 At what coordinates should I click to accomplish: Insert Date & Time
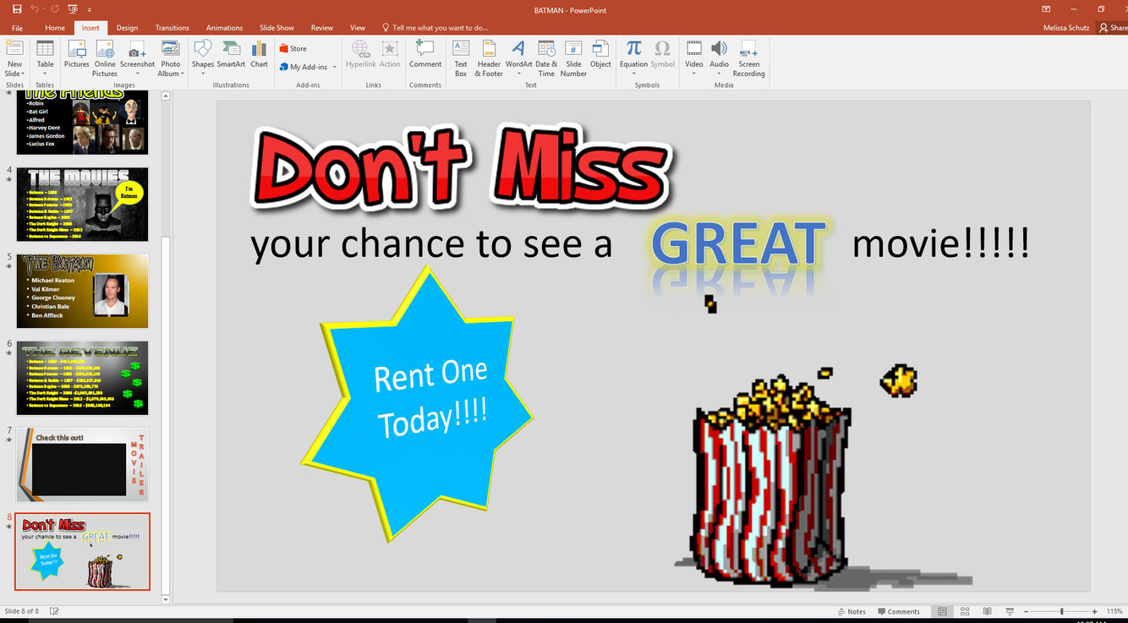point(546,57)
